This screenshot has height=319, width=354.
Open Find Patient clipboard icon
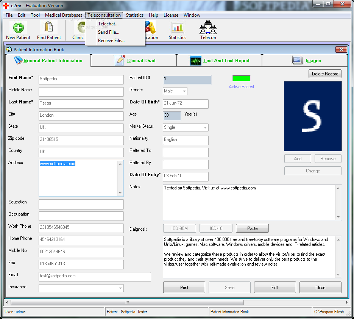(49, 27)
